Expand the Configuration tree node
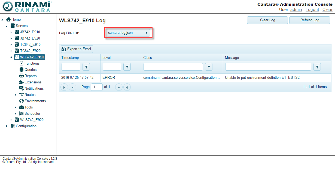 coord(7,126)
